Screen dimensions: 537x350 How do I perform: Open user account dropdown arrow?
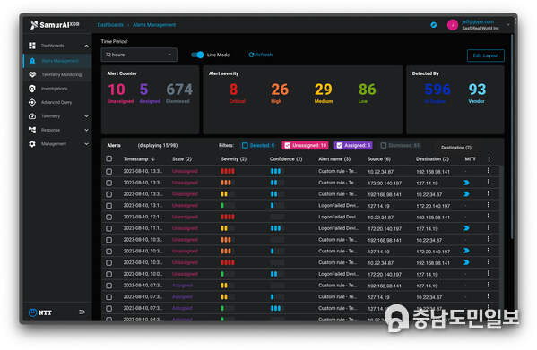point(508,25)
